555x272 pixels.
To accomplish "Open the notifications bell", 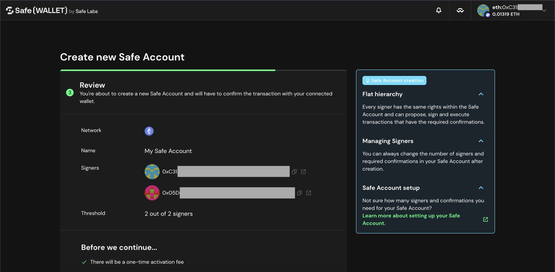I will [439, 10].
